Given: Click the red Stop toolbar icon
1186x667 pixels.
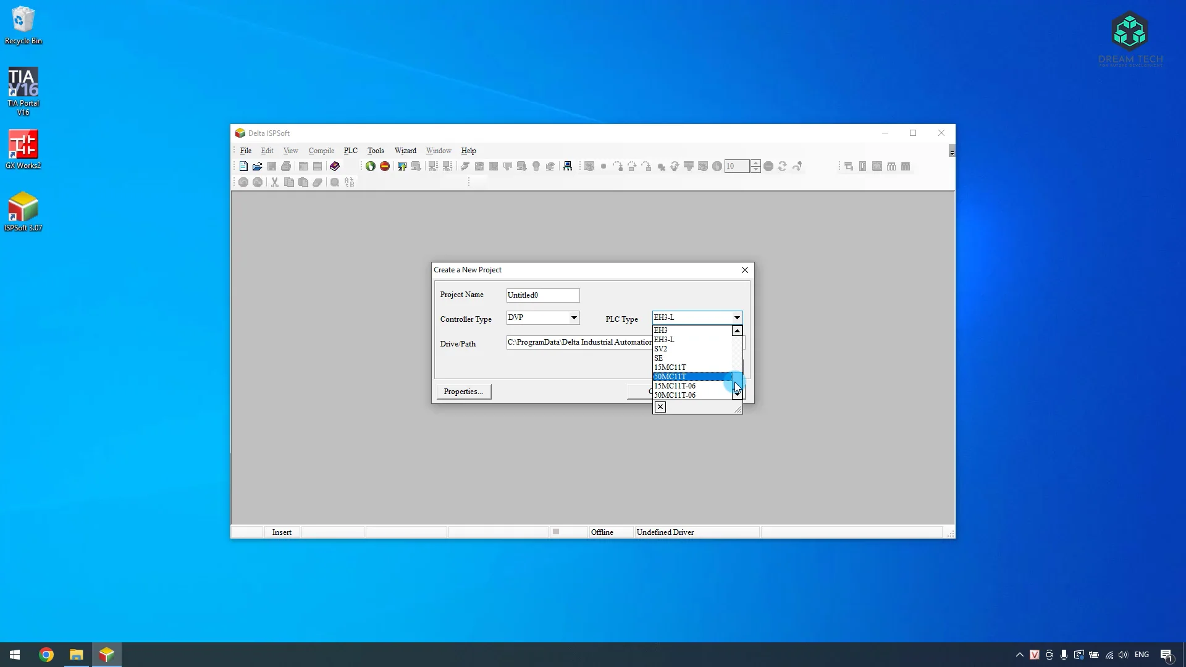Looking at the screenshot, I should point(385,166).
